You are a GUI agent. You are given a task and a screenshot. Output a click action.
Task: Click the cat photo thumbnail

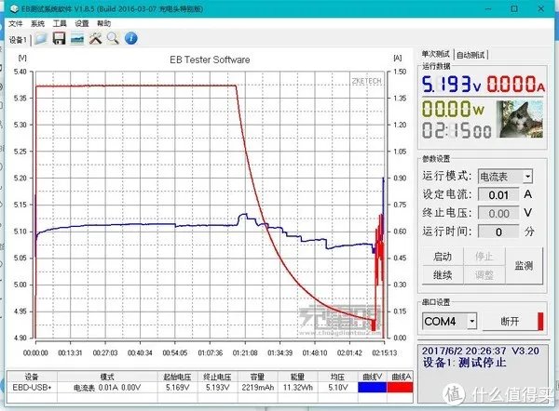[x=520, y=119]
